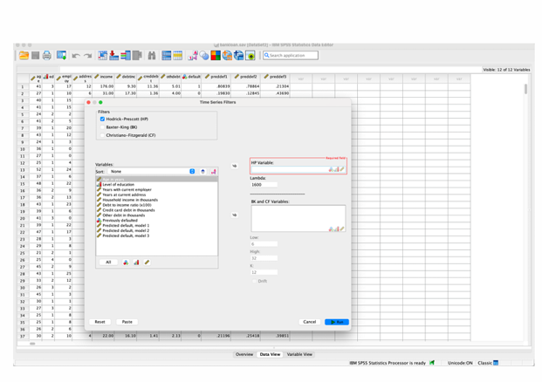The height and width of the screenshot is (382, 542).
Task: Click the Low value field
Action: click(264, 244)
